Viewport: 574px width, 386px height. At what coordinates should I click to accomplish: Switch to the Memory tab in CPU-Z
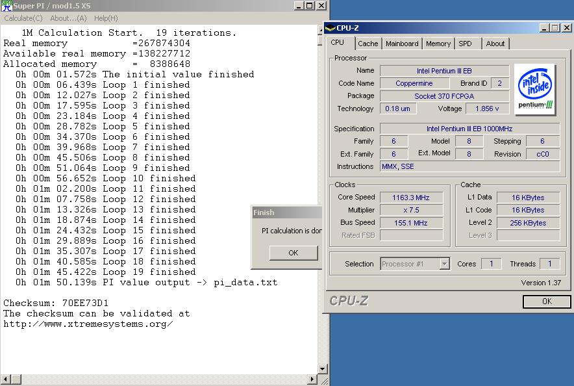[438, 44]
